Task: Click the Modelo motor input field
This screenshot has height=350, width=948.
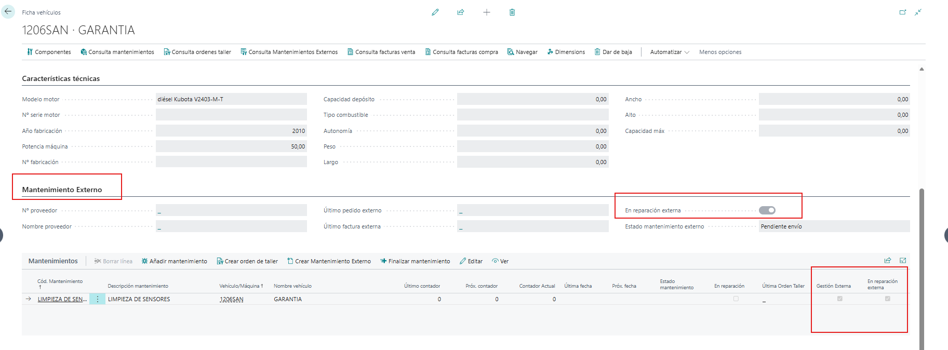Action: pos(231,99)
